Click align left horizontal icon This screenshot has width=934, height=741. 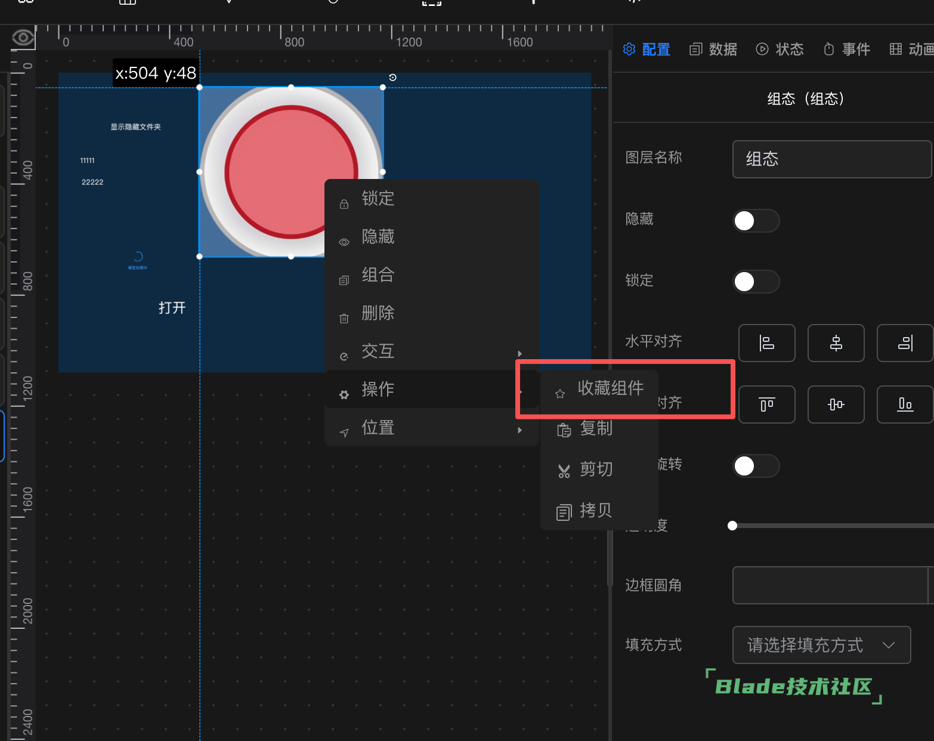coord(766,343)
